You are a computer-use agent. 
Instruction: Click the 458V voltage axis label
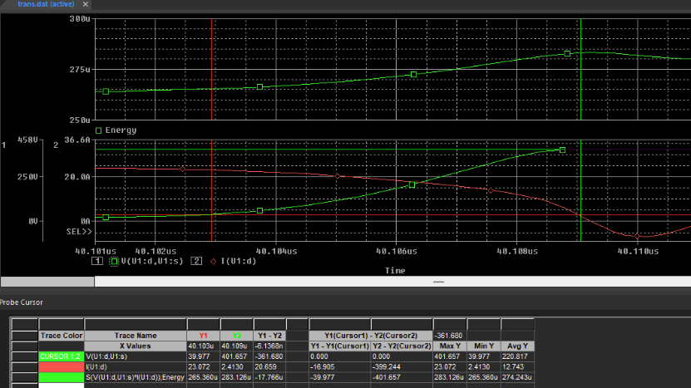pyautogui.click(x=27, y=140)
